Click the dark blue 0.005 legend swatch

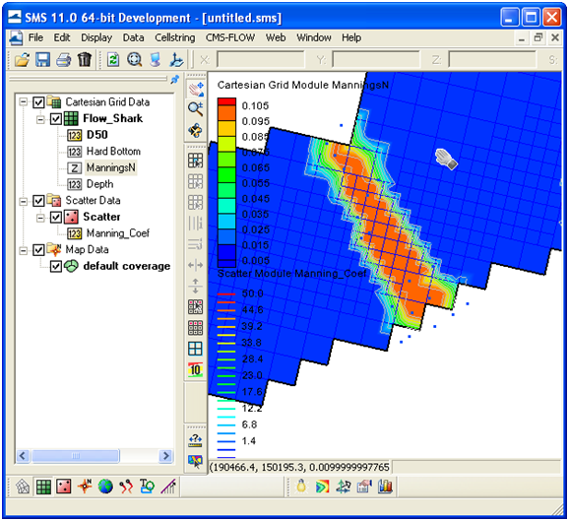tap(226, 263)
